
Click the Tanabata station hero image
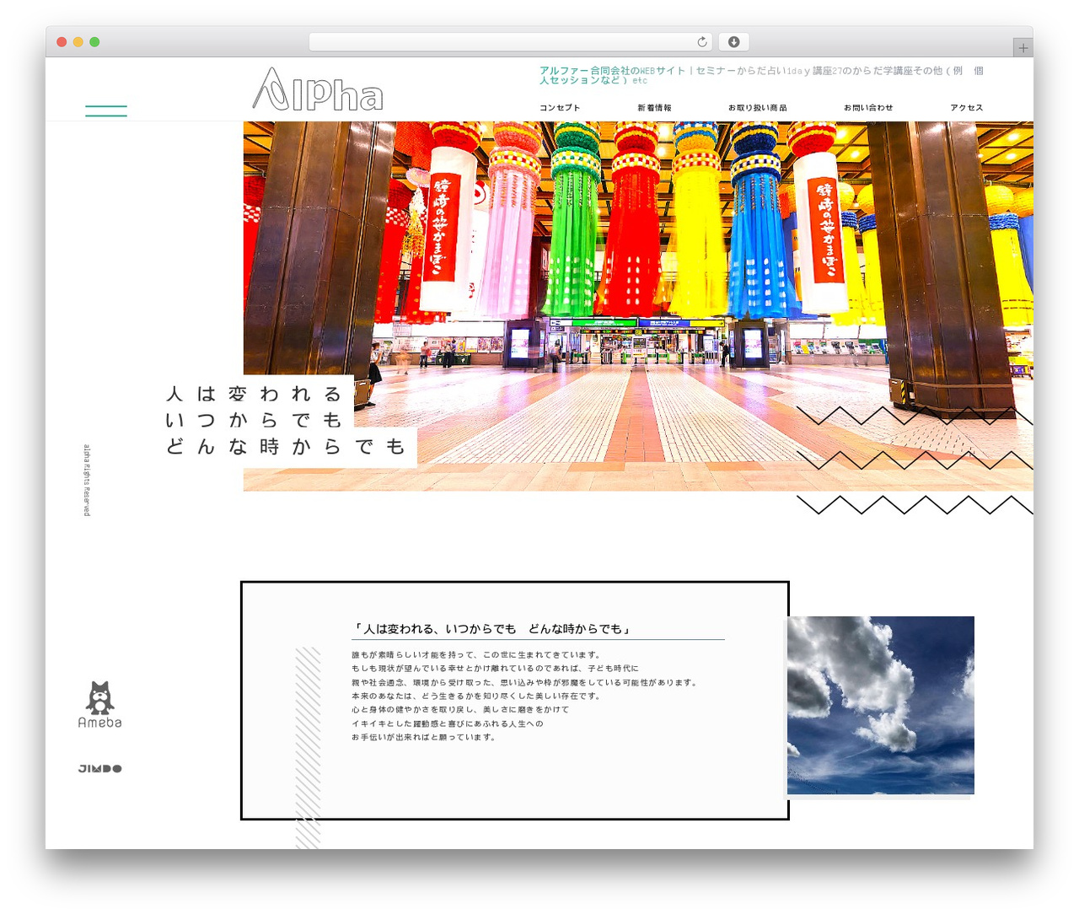[638, 306]
